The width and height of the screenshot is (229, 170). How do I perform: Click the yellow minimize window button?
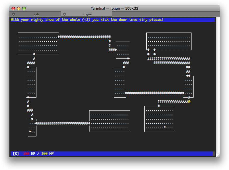pyautogui.click(x=19, y=8)
